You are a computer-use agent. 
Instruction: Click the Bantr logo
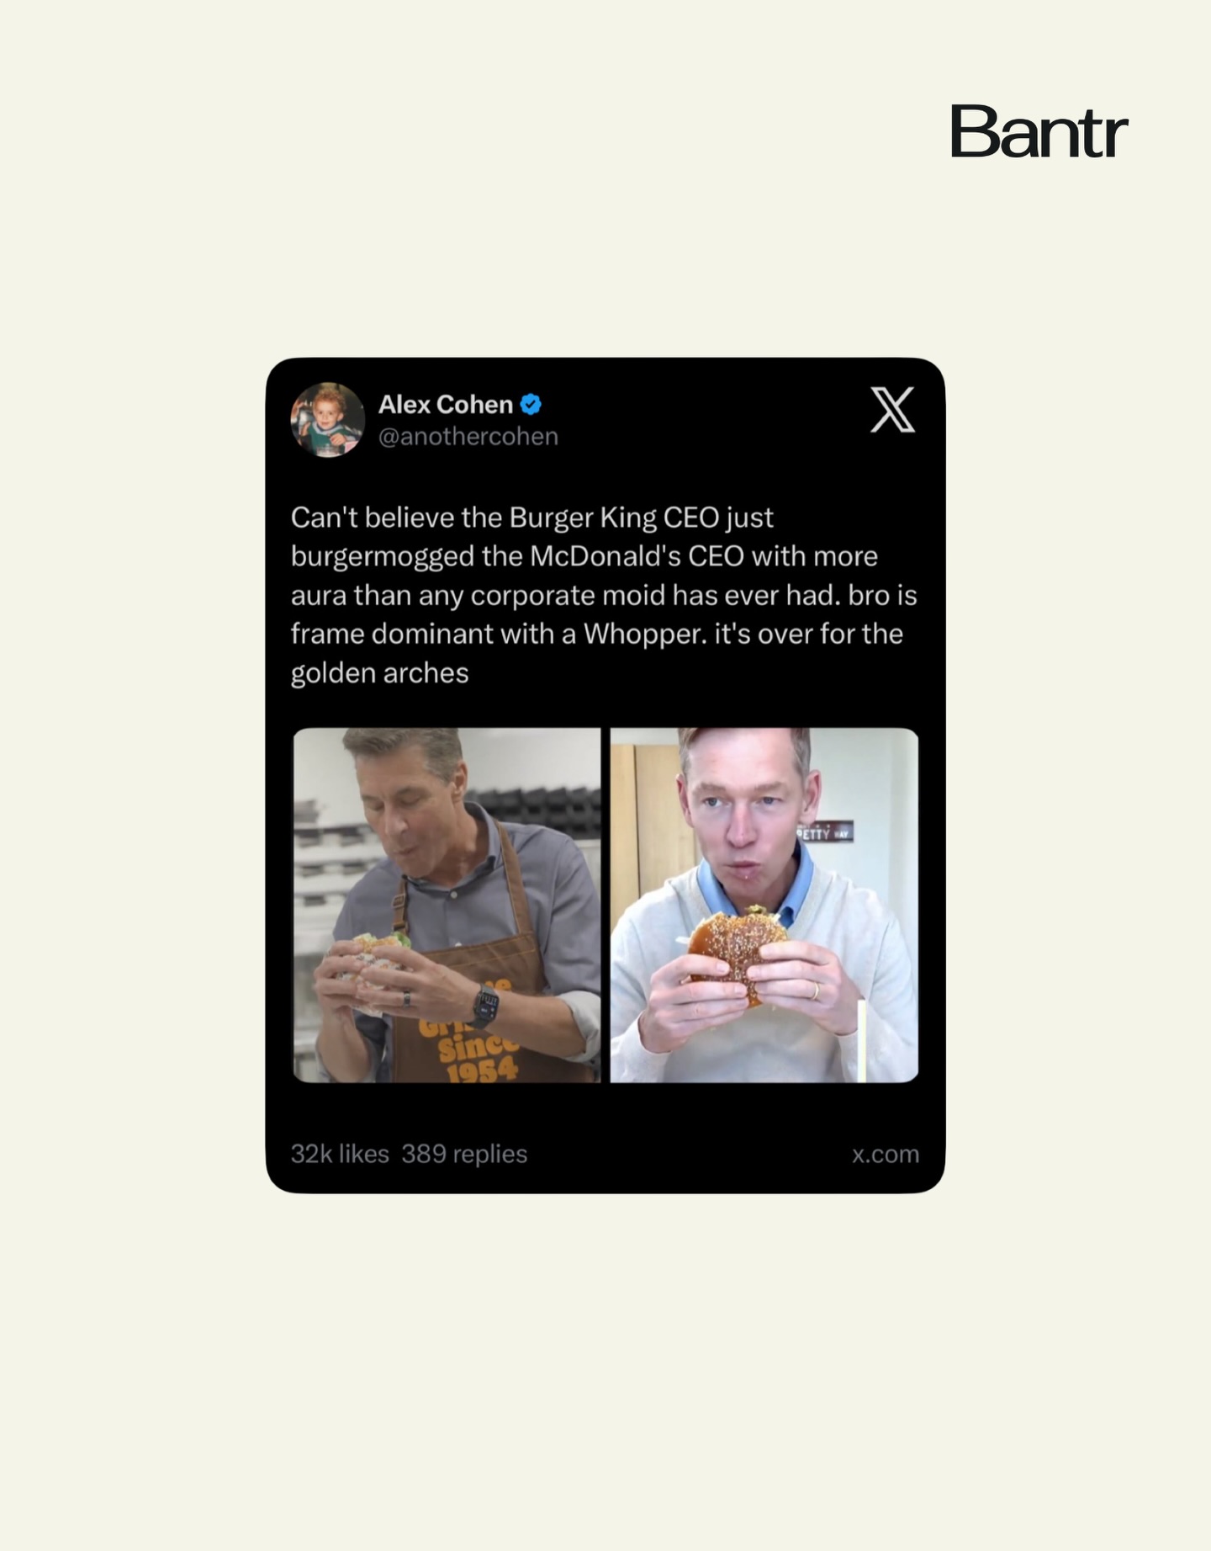(1039, 131)
